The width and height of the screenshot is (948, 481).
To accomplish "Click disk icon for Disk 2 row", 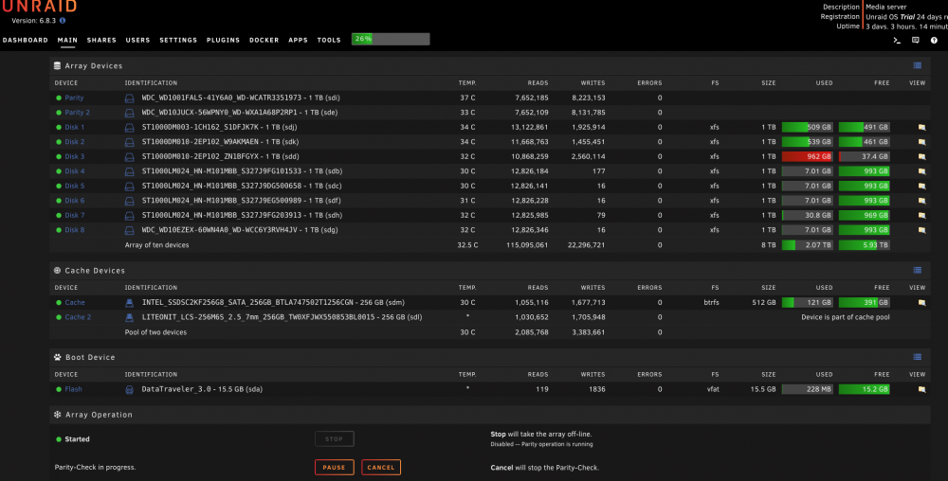I will click(129, 142).
